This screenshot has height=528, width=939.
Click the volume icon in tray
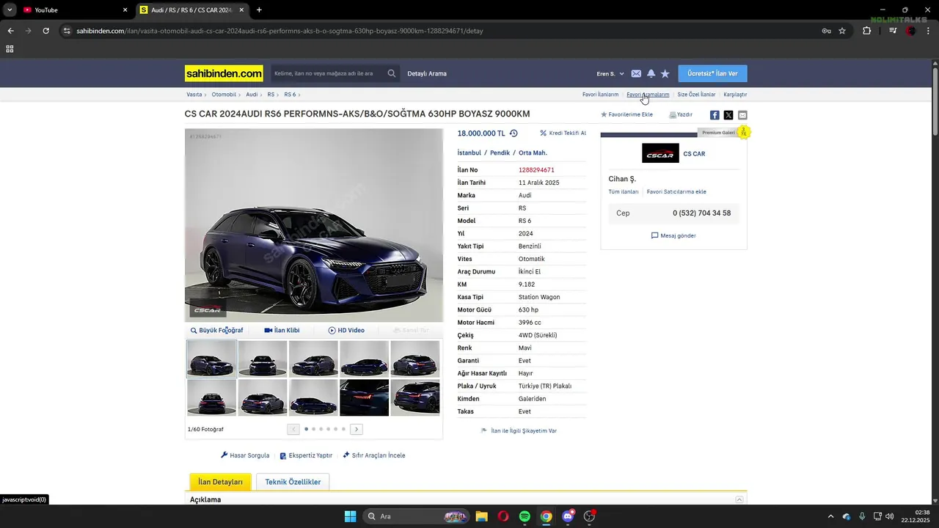[x=890, y=516]
